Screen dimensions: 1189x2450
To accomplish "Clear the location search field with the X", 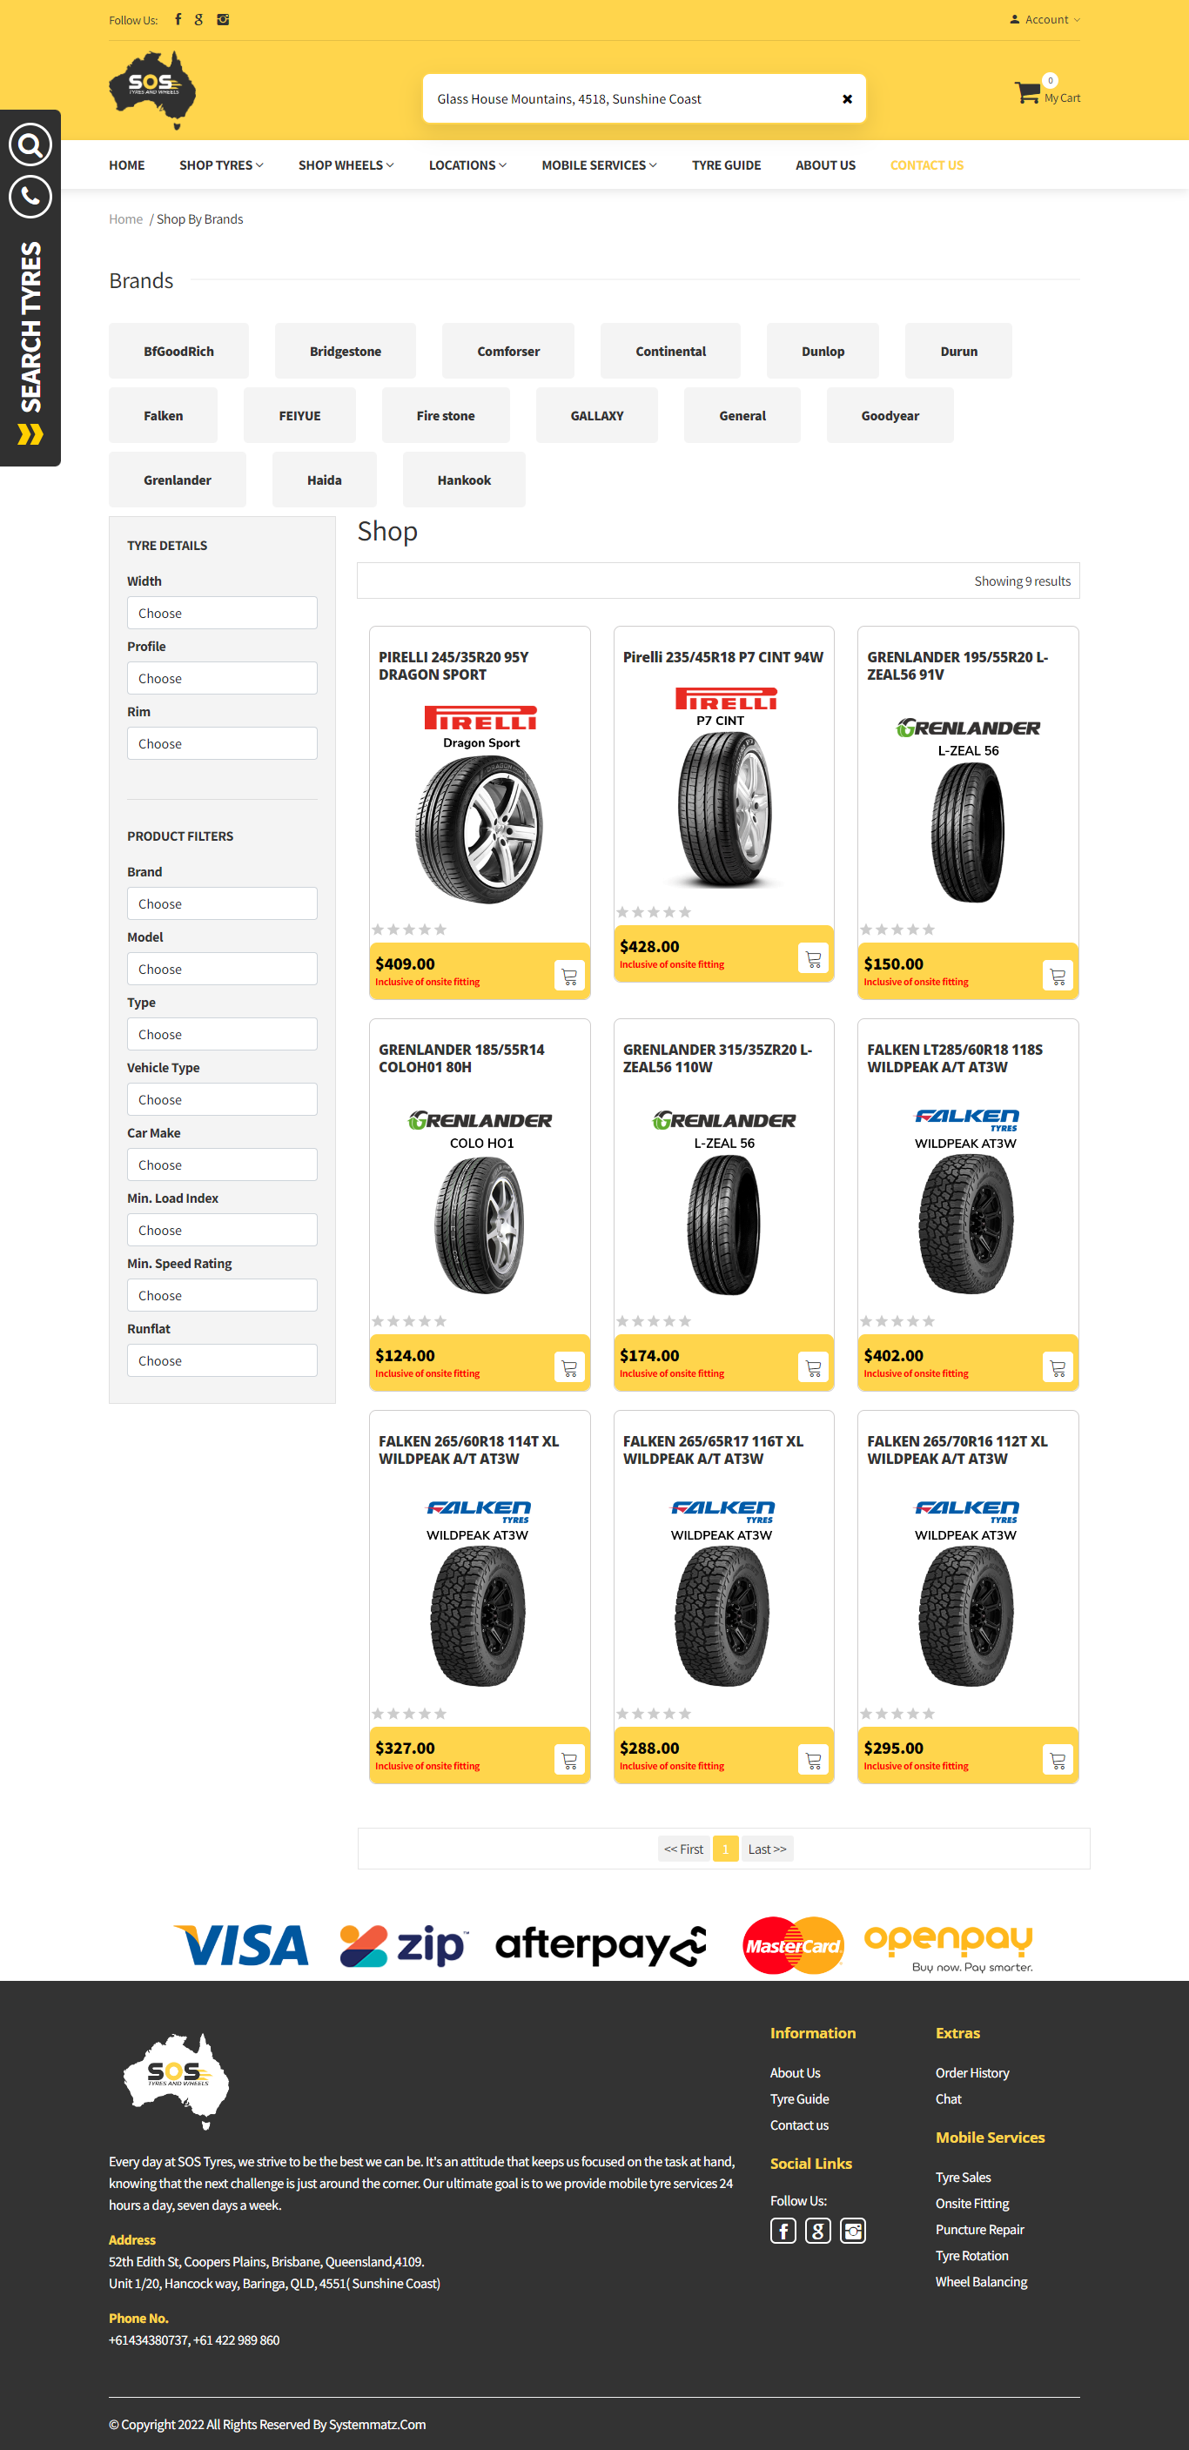I will pyautogui.click(x=847, y=99).
